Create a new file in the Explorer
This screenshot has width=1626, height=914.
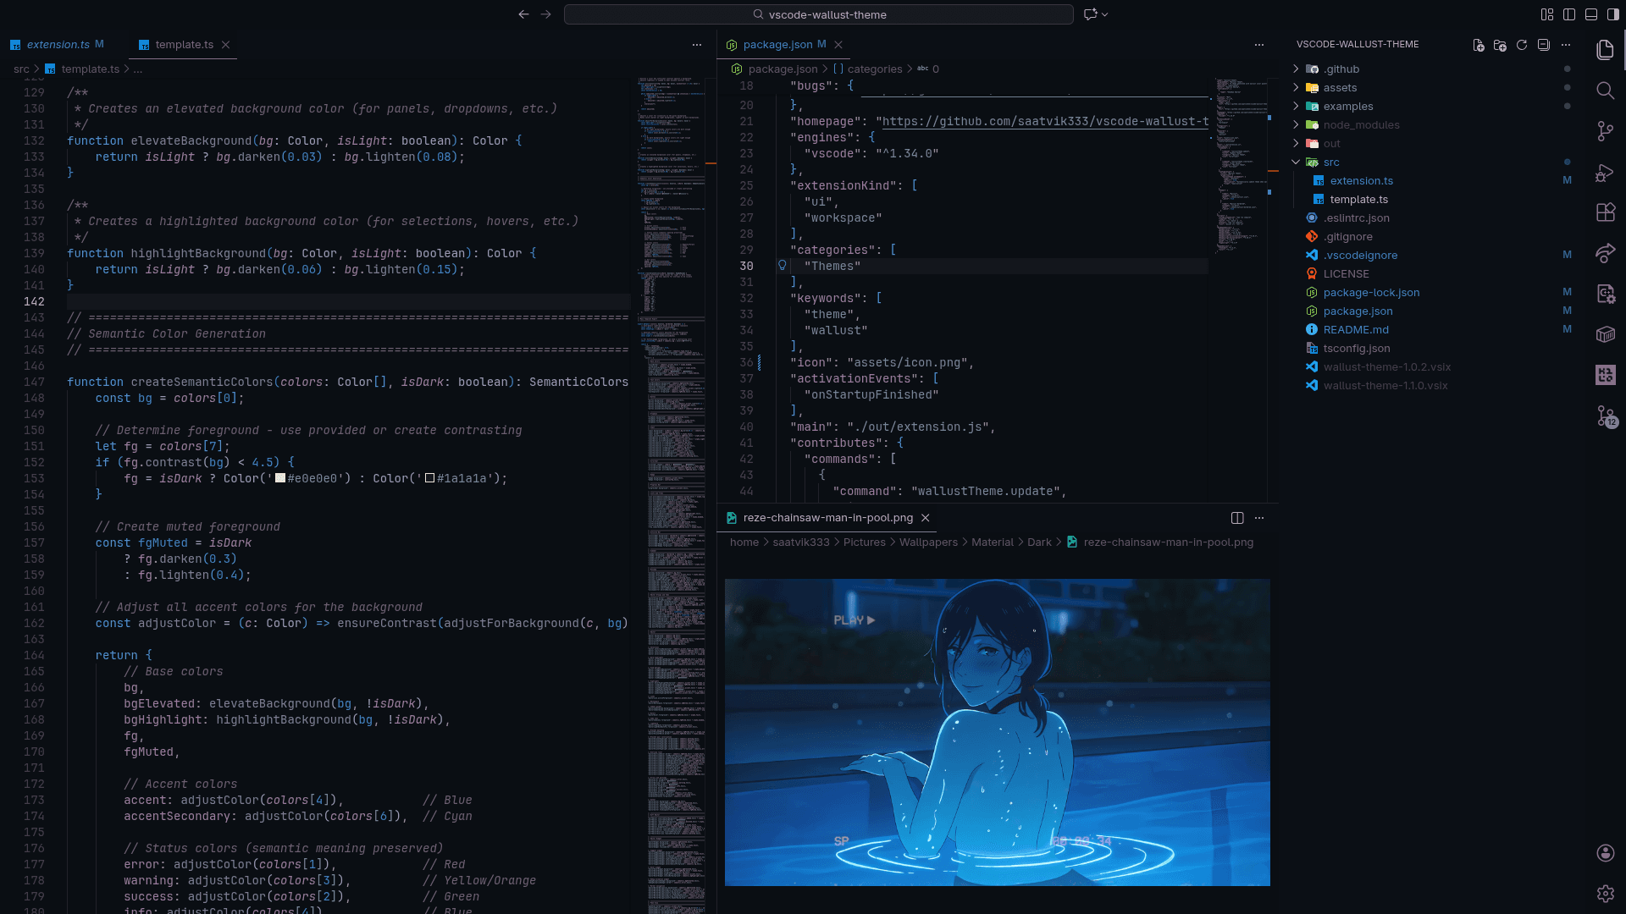(x=1479, y=46)
